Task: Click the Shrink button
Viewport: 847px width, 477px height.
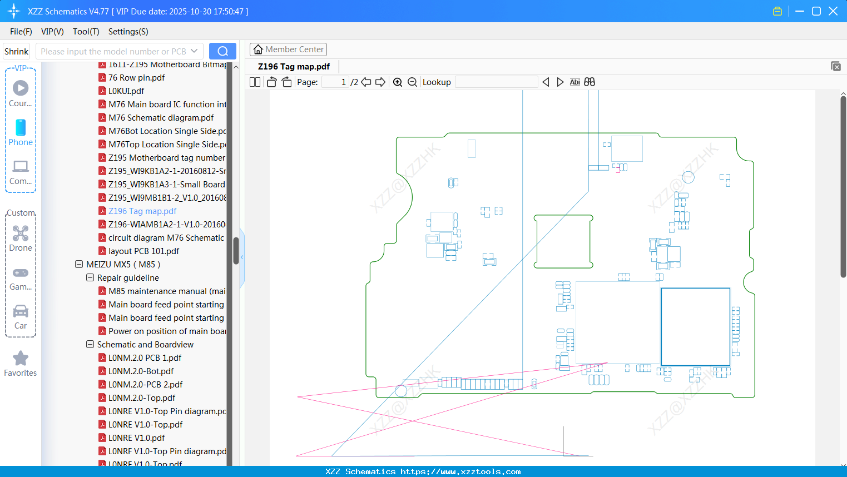Action: (x=16, y=51)
